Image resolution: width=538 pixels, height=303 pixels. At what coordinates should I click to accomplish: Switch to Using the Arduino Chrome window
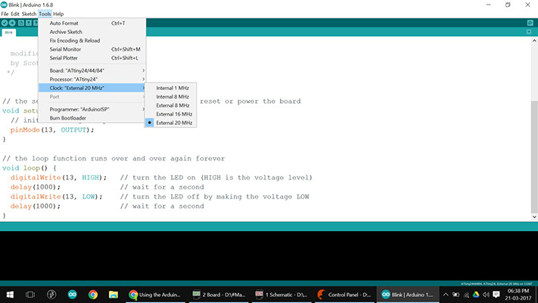point(155,295)
